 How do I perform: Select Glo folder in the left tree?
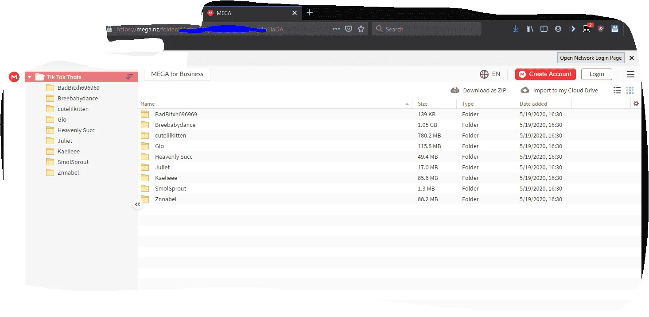[x=62, y=119]
